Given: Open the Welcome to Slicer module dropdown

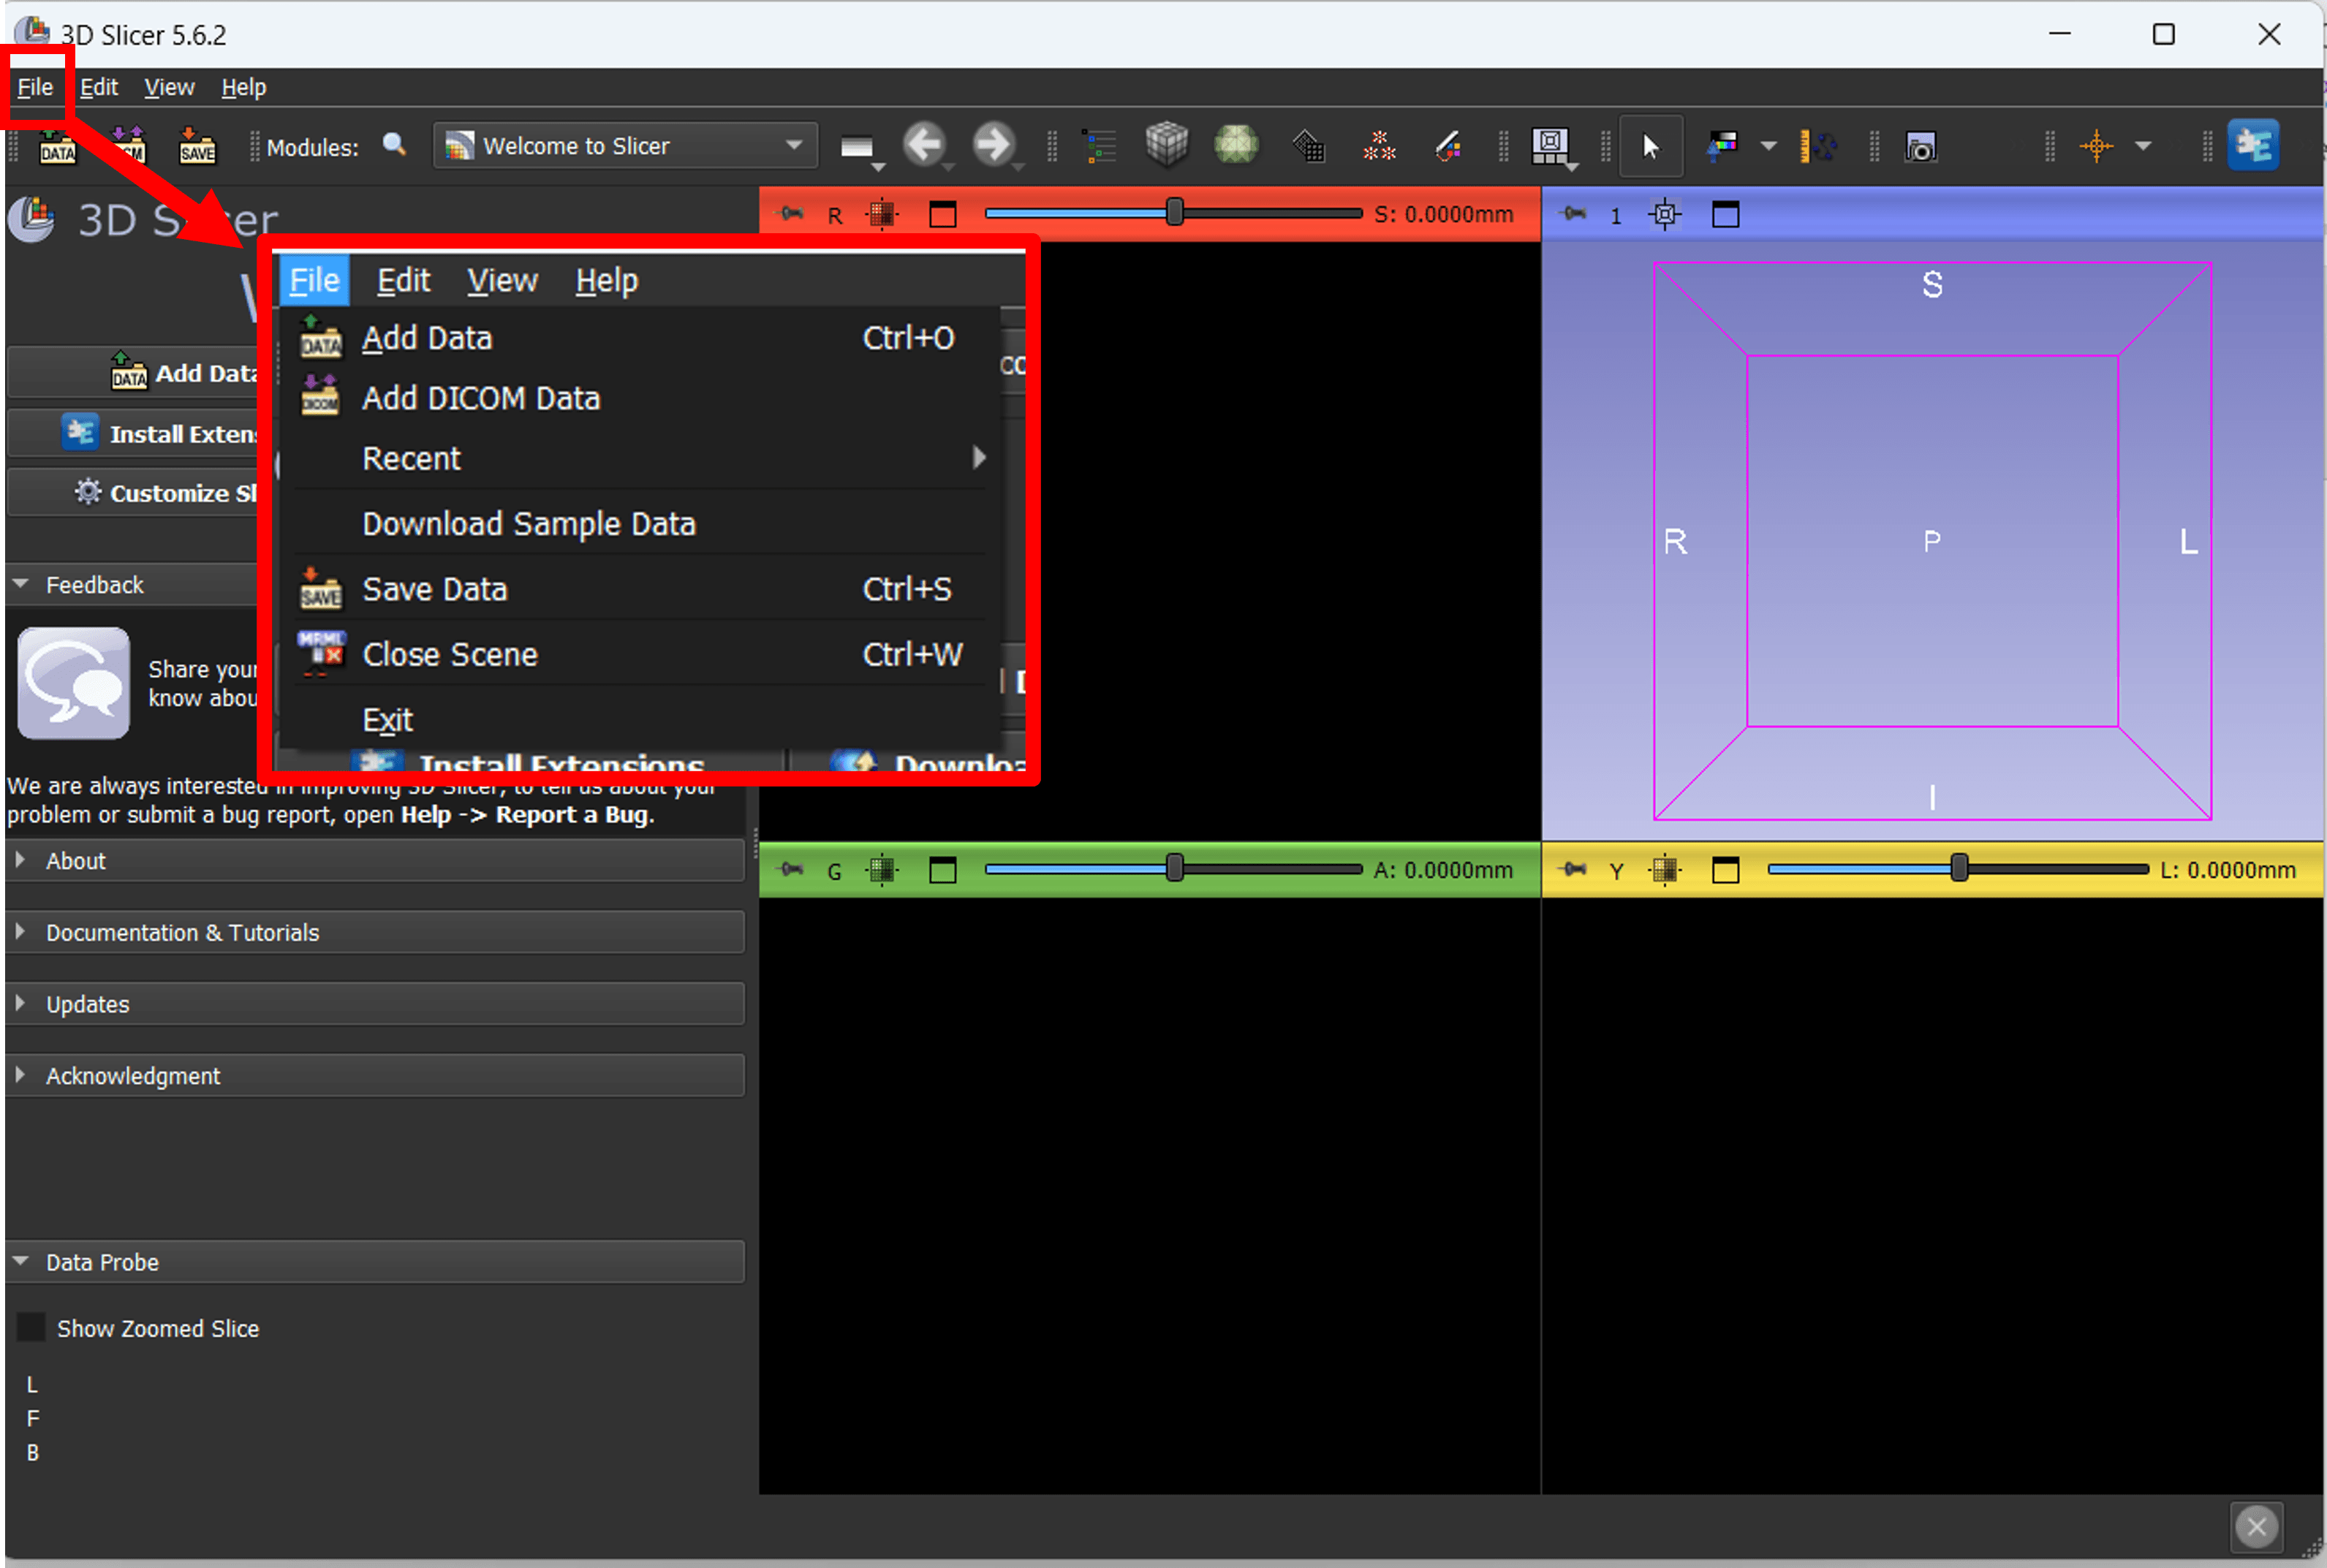Looking at the screenshot, I should [x=625, y=146].
